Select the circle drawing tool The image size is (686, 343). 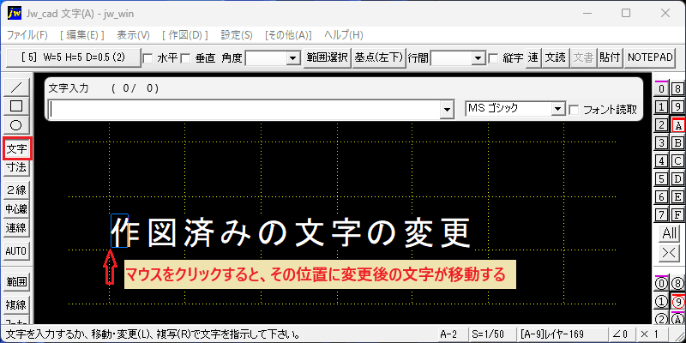16,125
